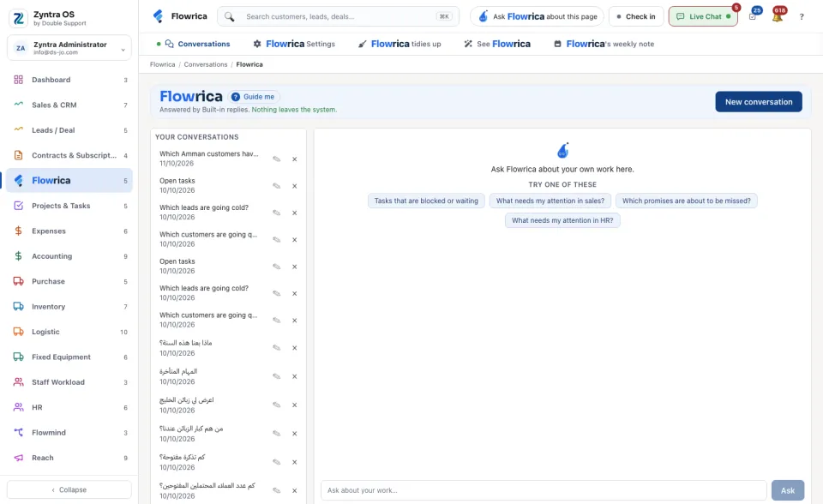Focus the 'Search customers, leads, deals...' search box
Screen dimensions: 823x504
[339, 16]
